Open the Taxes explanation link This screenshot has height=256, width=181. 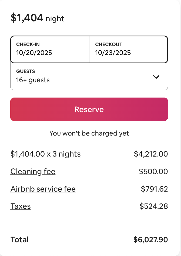click(x=21, y=206)
